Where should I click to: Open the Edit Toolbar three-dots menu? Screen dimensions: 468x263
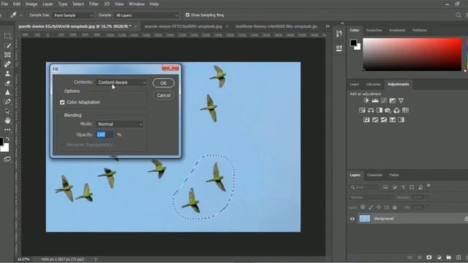click(x=7, y=130)
